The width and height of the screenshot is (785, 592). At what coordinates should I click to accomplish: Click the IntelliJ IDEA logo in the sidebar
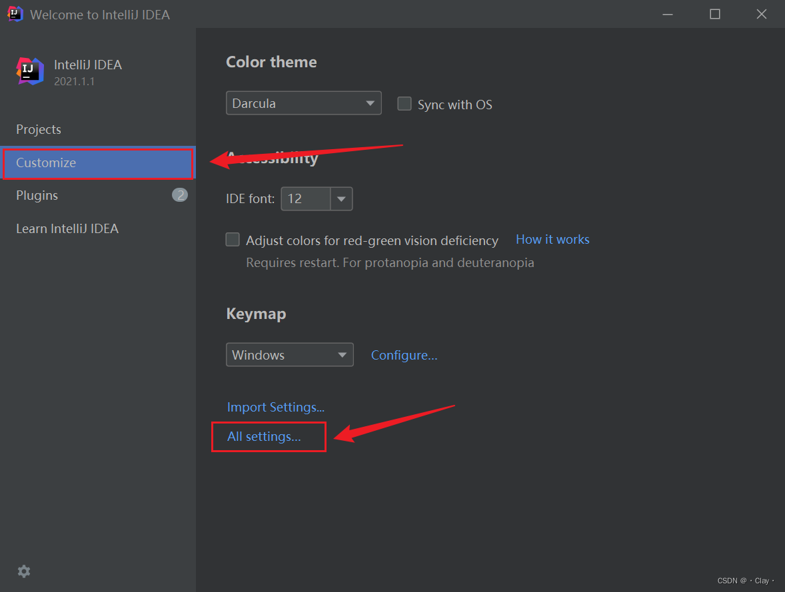(x=30, y=71)
